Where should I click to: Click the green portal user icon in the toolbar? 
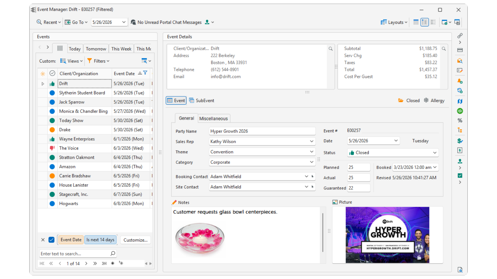pyautogui.click(x=207, y=22)
